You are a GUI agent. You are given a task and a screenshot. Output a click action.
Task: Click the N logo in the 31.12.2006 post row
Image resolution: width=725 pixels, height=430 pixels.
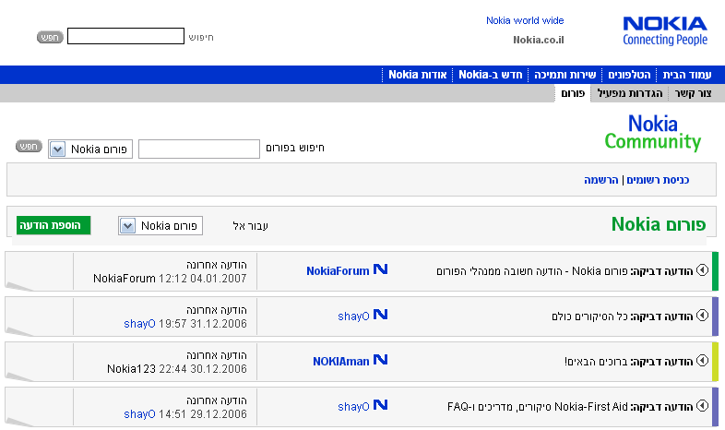pos(380,315)
